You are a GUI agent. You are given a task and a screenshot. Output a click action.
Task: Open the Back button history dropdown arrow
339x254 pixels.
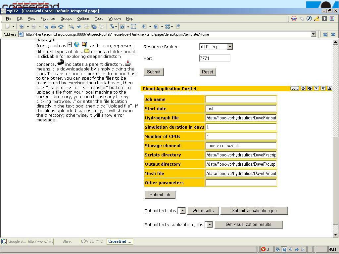coord(28,26)
